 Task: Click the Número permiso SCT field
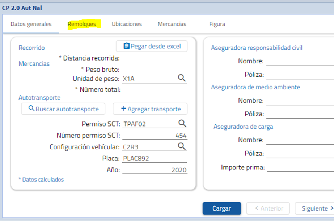coord(155,136)
